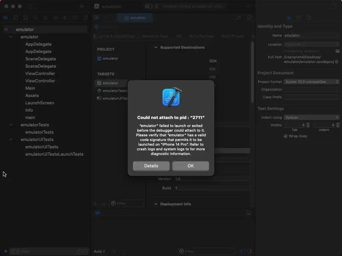Toggle the project/targets list sidebar icon
342x256 pixels.
coord(96,36)
